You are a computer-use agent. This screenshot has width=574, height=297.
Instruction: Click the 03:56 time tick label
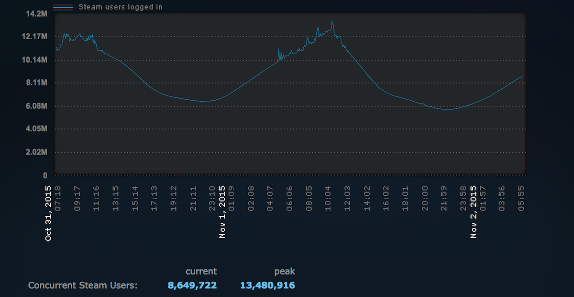[x=502, y=199]
